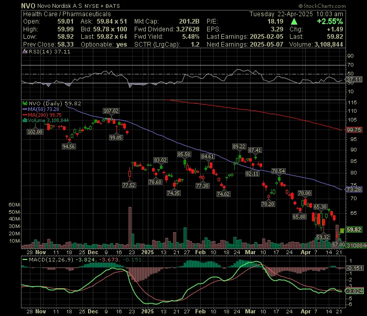Click the 94.56 price low annotation
Image resolution: width=367 pixels, height=316 pixels.
click(69, 147)
